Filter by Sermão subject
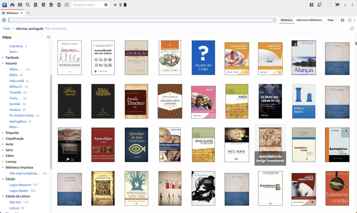357x213 pixels. pyautogui.click(x=15, y=104)
